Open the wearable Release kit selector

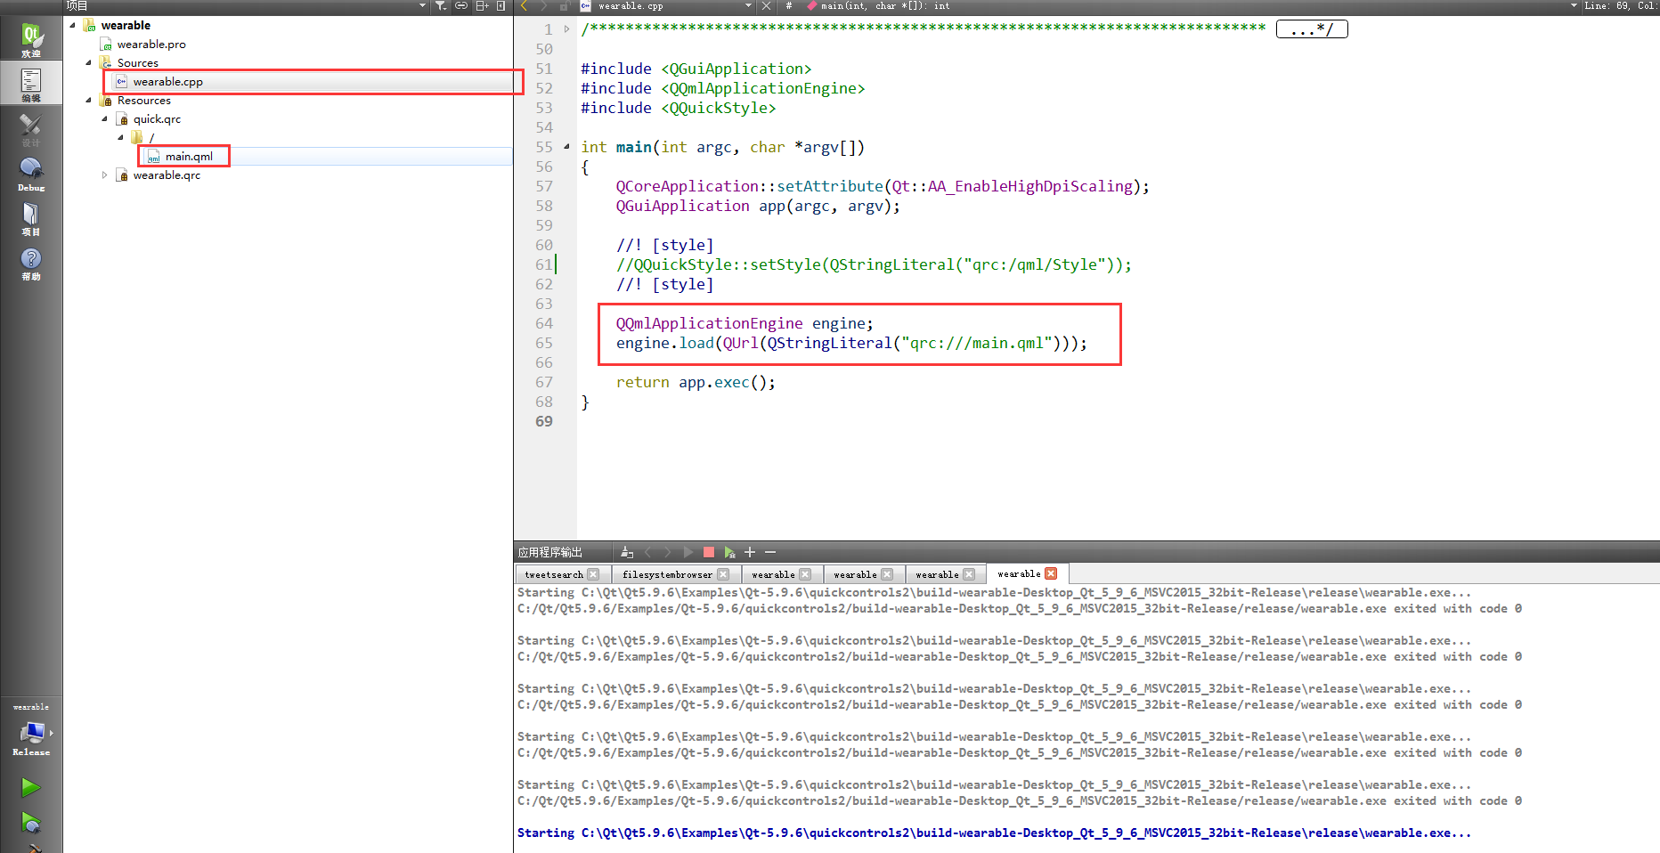(x=31, y=730)
